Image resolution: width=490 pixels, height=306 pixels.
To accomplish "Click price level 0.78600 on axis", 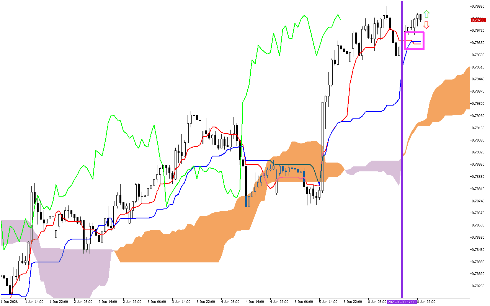I will point(478,225).
